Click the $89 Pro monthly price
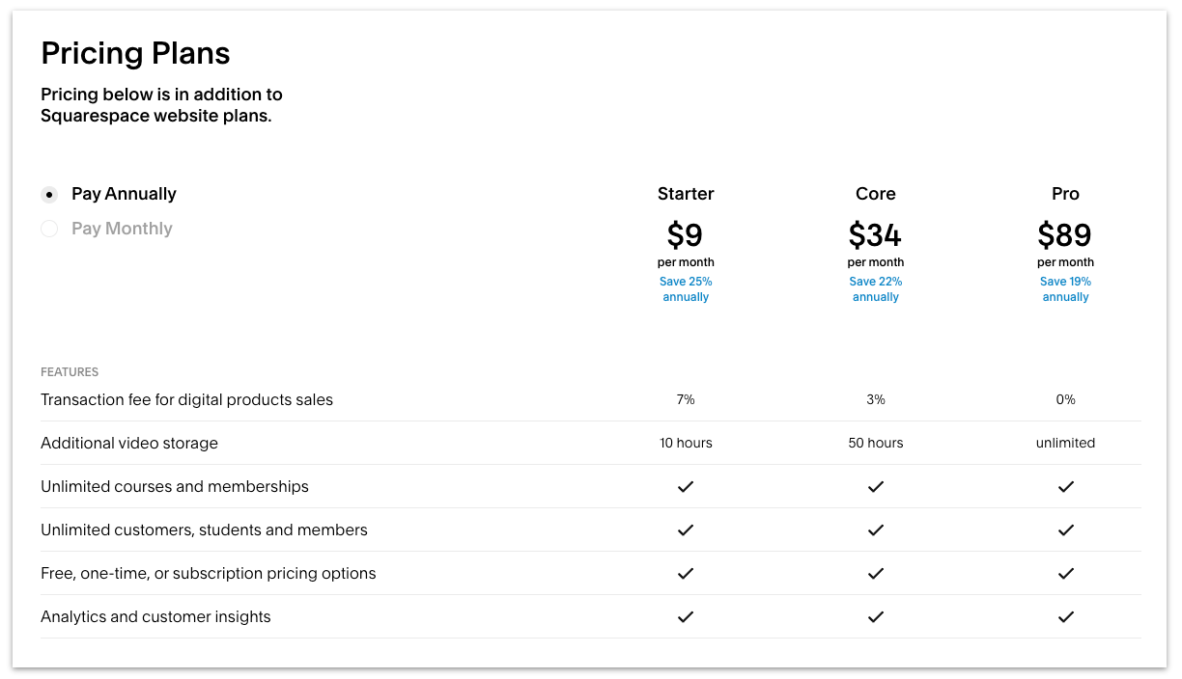 [x=1065, y=235]
